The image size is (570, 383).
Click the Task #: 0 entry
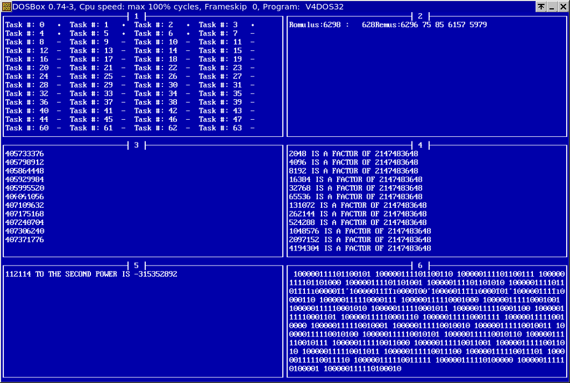tap(24, 25)
